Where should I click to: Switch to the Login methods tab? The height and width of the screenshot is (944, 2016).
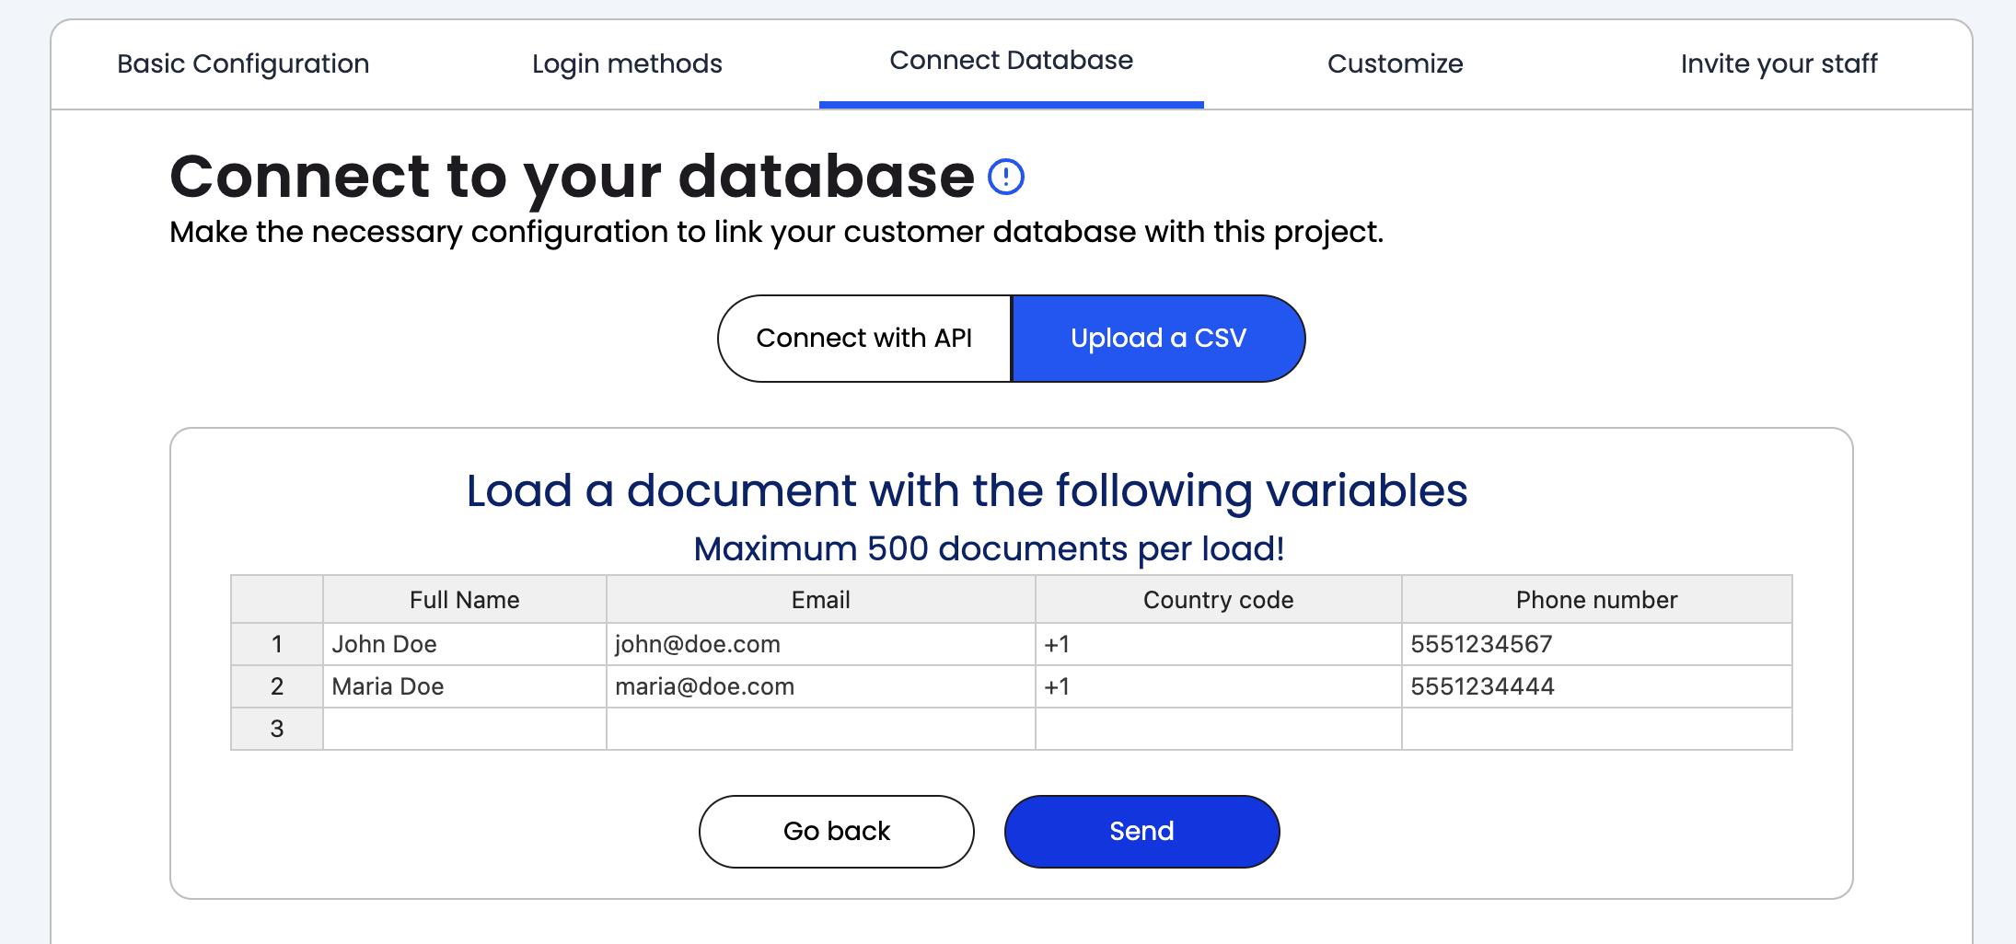627,63
